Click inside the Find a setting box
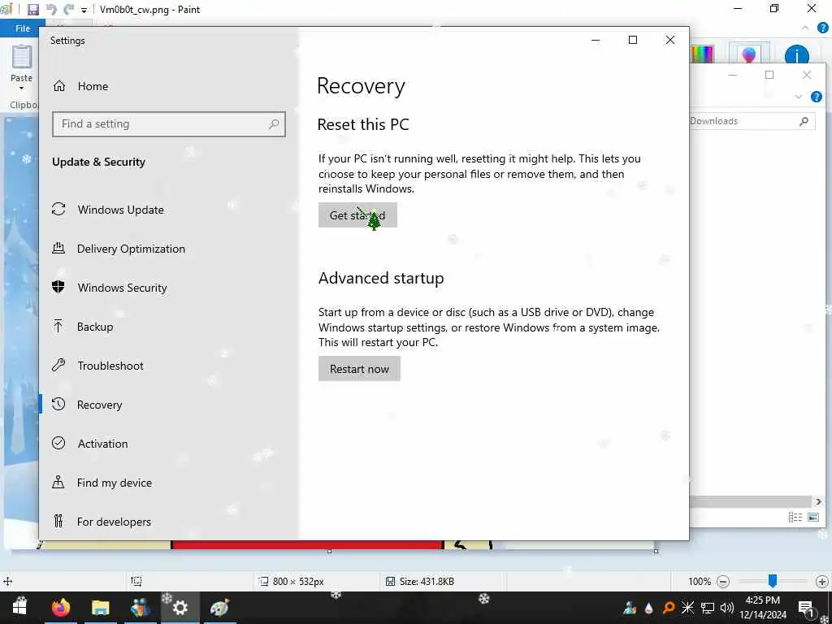This screenshot has width=832, height=624. click(169, 124)
